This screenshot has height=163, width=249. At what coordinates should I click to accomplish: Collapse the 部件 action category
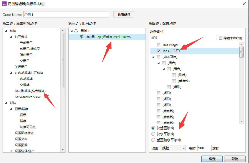[6, 103]
